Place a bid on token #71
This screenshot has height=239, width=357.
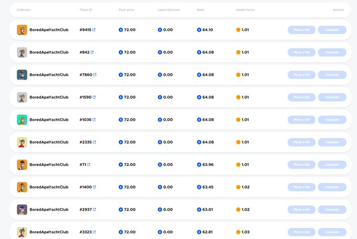(301, 164)
